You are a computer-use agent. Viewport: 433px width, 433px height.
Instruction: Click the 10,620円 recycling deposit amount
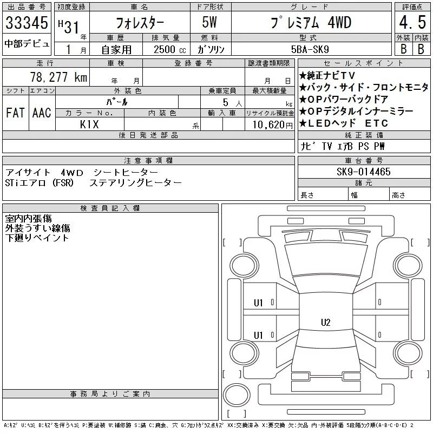(269, 124)
